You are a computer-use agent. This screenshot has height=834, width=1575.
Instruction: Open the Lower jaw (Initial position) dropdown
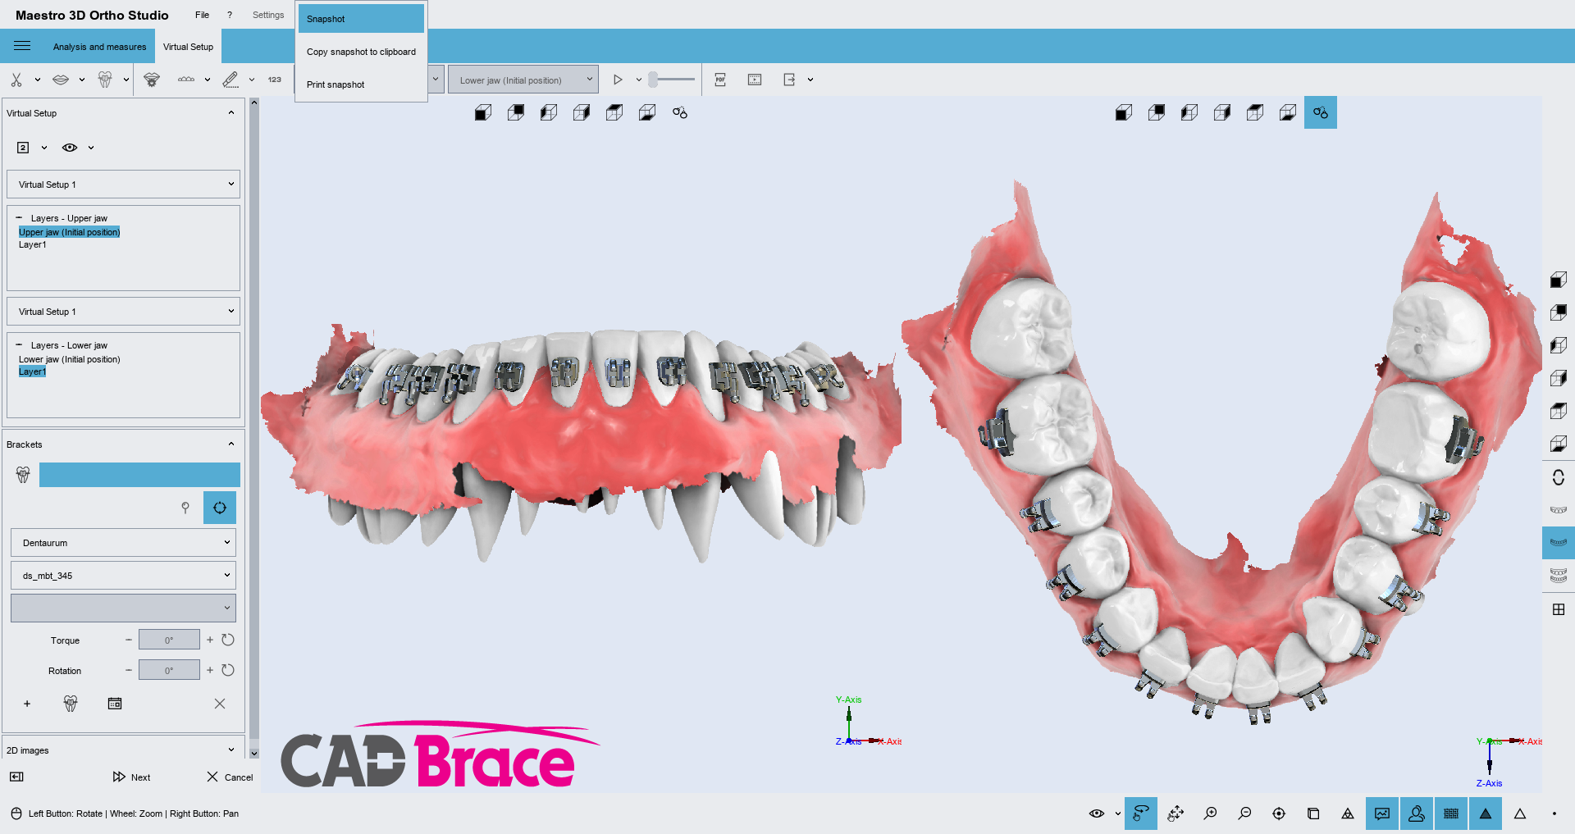[523, 80]
